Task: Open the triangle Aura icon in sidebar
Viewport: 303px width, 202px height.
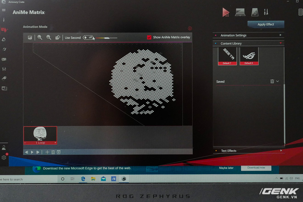Action: point(4,39)
